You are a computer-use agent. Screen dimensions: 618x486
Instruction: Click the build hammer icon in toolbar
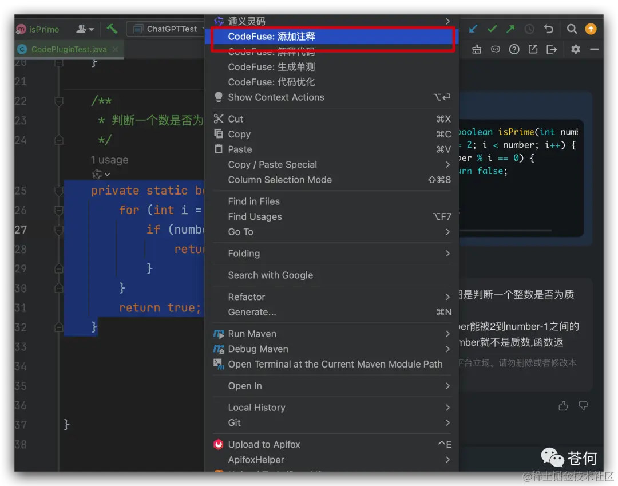tap(112, 29)
